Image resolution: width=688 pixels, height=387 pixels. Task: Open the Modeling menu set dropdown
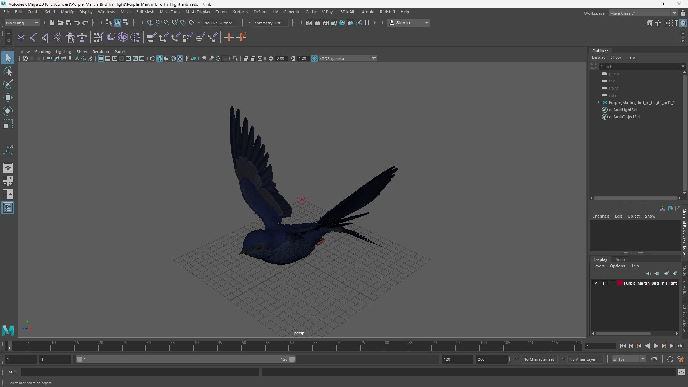tap(22, 23)
